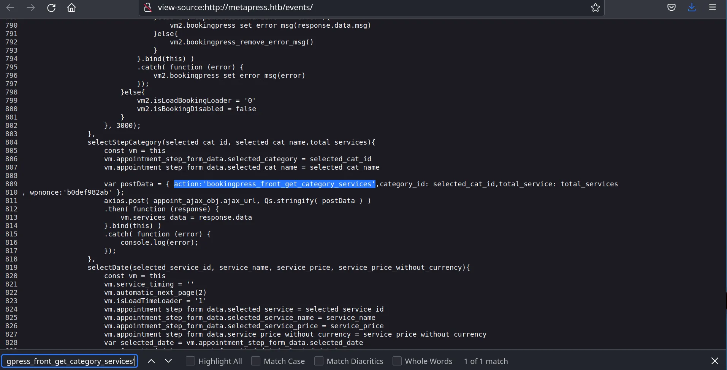Bookmark the current page with the star
This screenshot has height=370, width=727.
tap(595, 7)
